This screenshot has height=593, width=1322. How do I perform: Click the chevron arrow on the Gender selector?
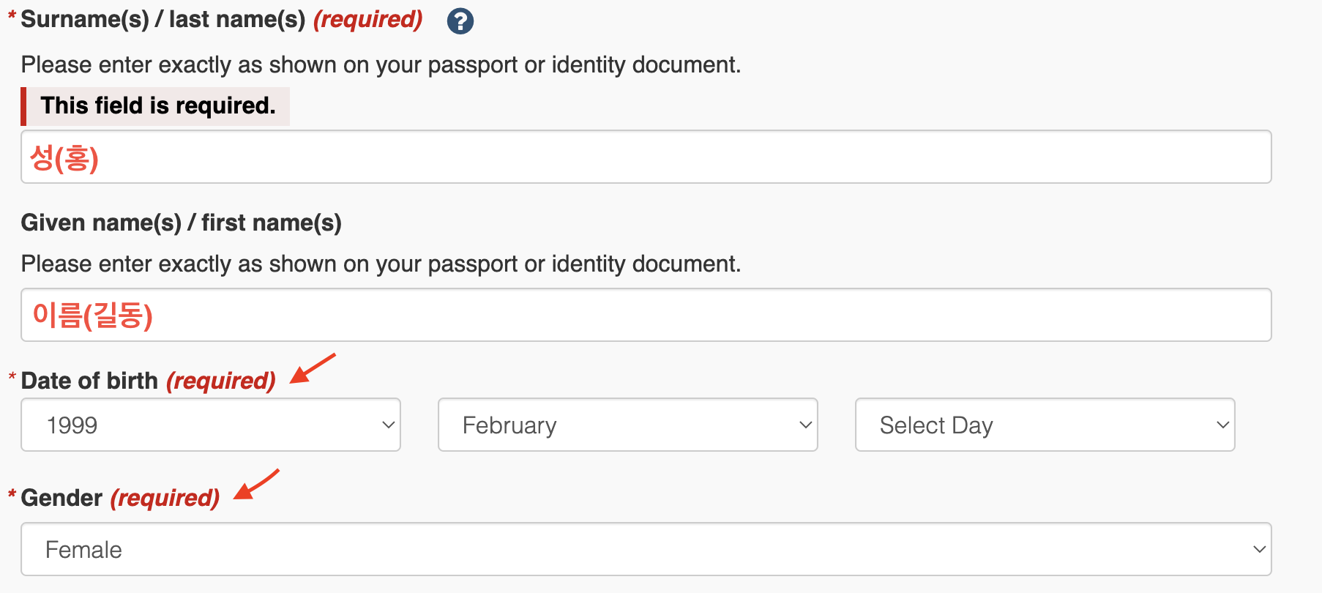(x=1260, y=549)
